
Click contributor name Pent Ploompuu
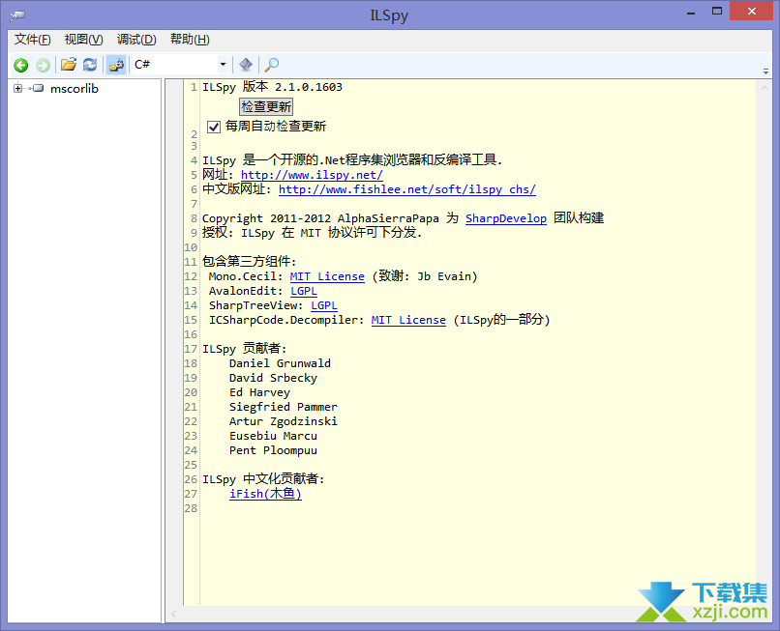point(273,450)
